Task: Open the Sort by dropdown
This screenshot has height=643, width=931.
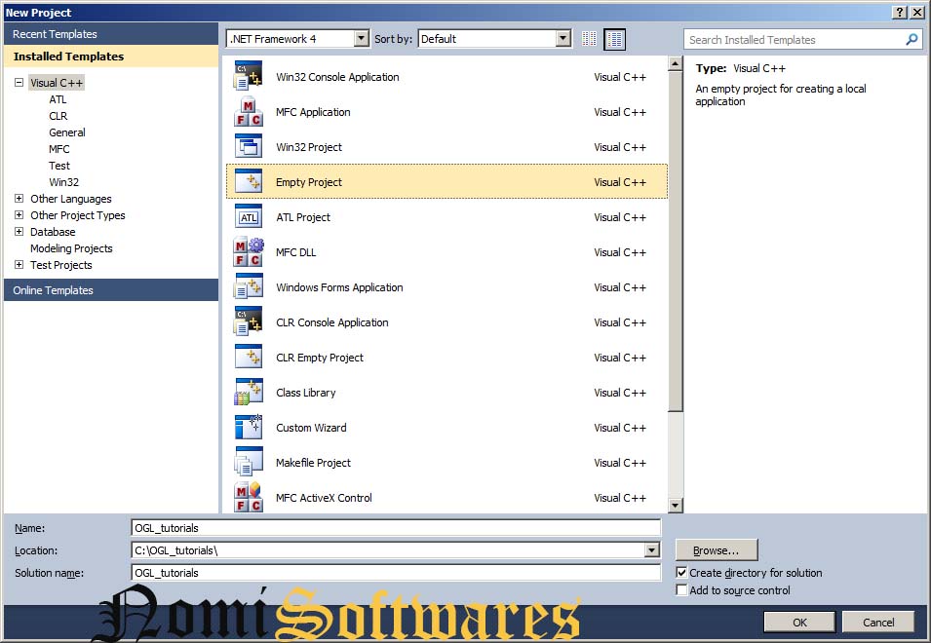Action: click(x=563, y=39)
